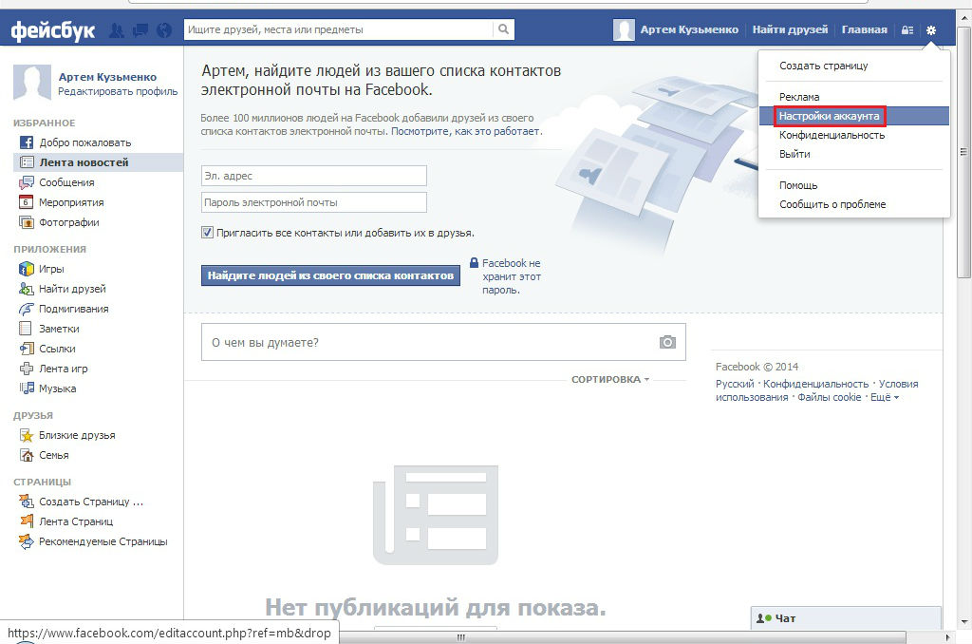The image size is (972, 644).
Task: Click sidebar Артем Кузьменко name link
Action: (107, 77)
